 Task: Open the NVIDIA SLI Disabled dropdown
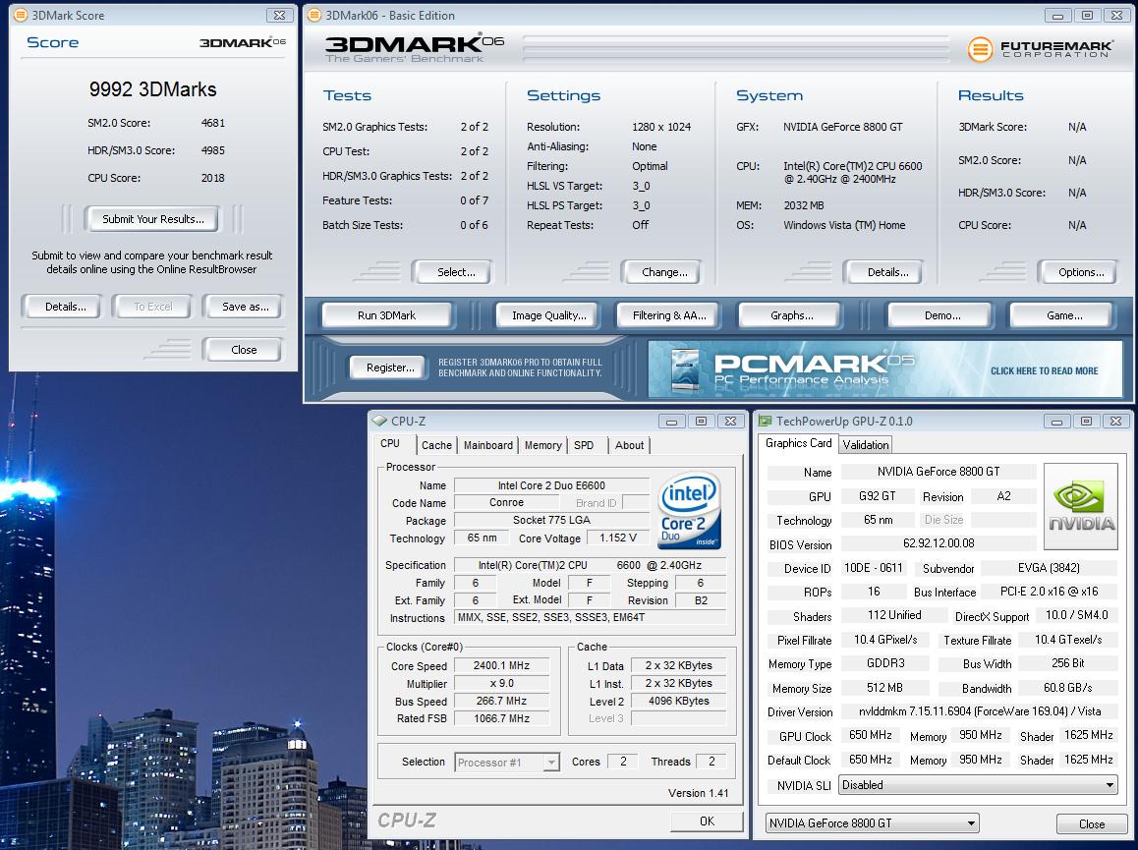click(979, 785)
